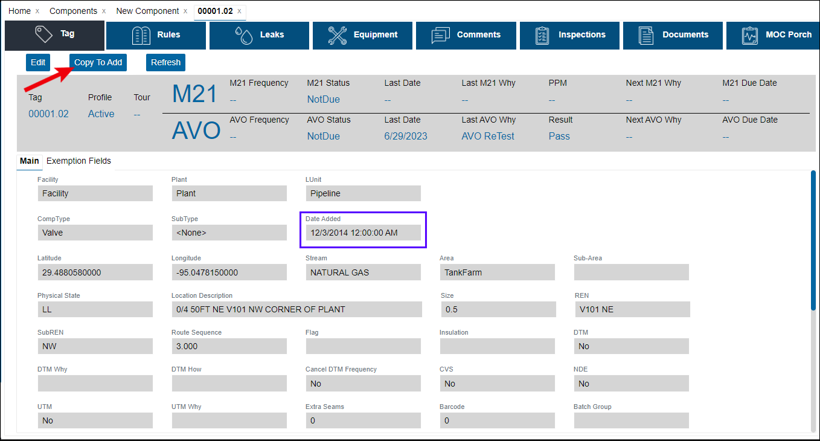Viewport: 820px width, 441px height.
Task: Open the Documents page icon
Action: 646,35
